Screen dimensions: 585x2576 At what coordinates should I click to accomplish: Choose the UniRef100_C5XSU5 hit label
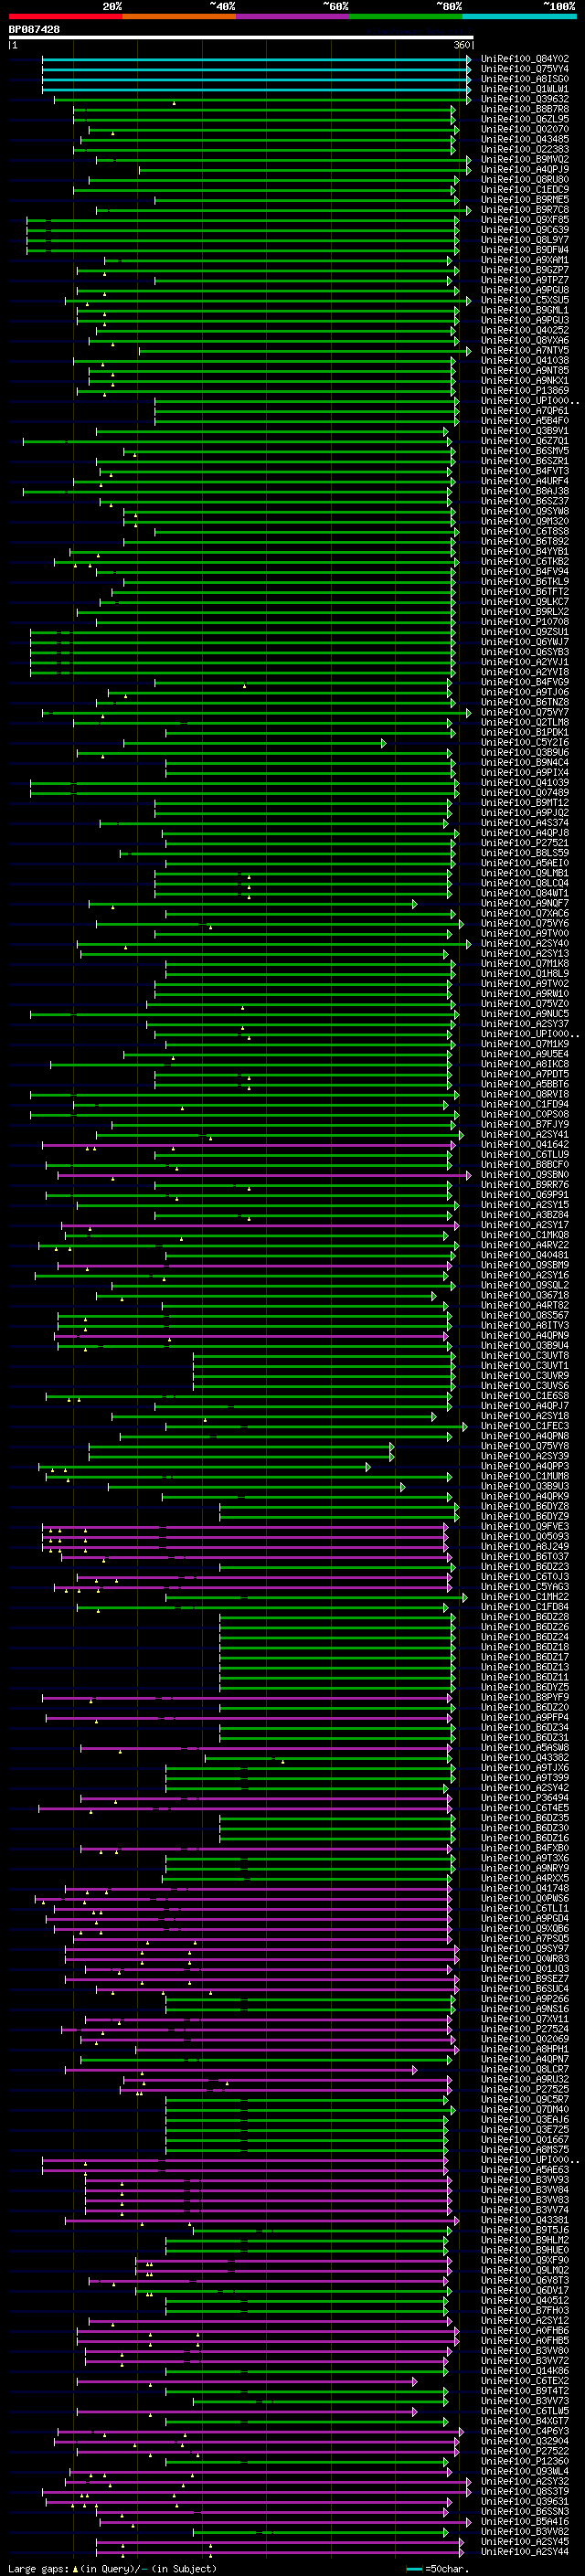coord(524,300)
